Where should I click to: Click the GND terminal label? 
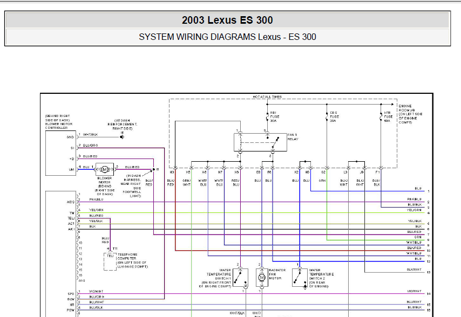70,137
